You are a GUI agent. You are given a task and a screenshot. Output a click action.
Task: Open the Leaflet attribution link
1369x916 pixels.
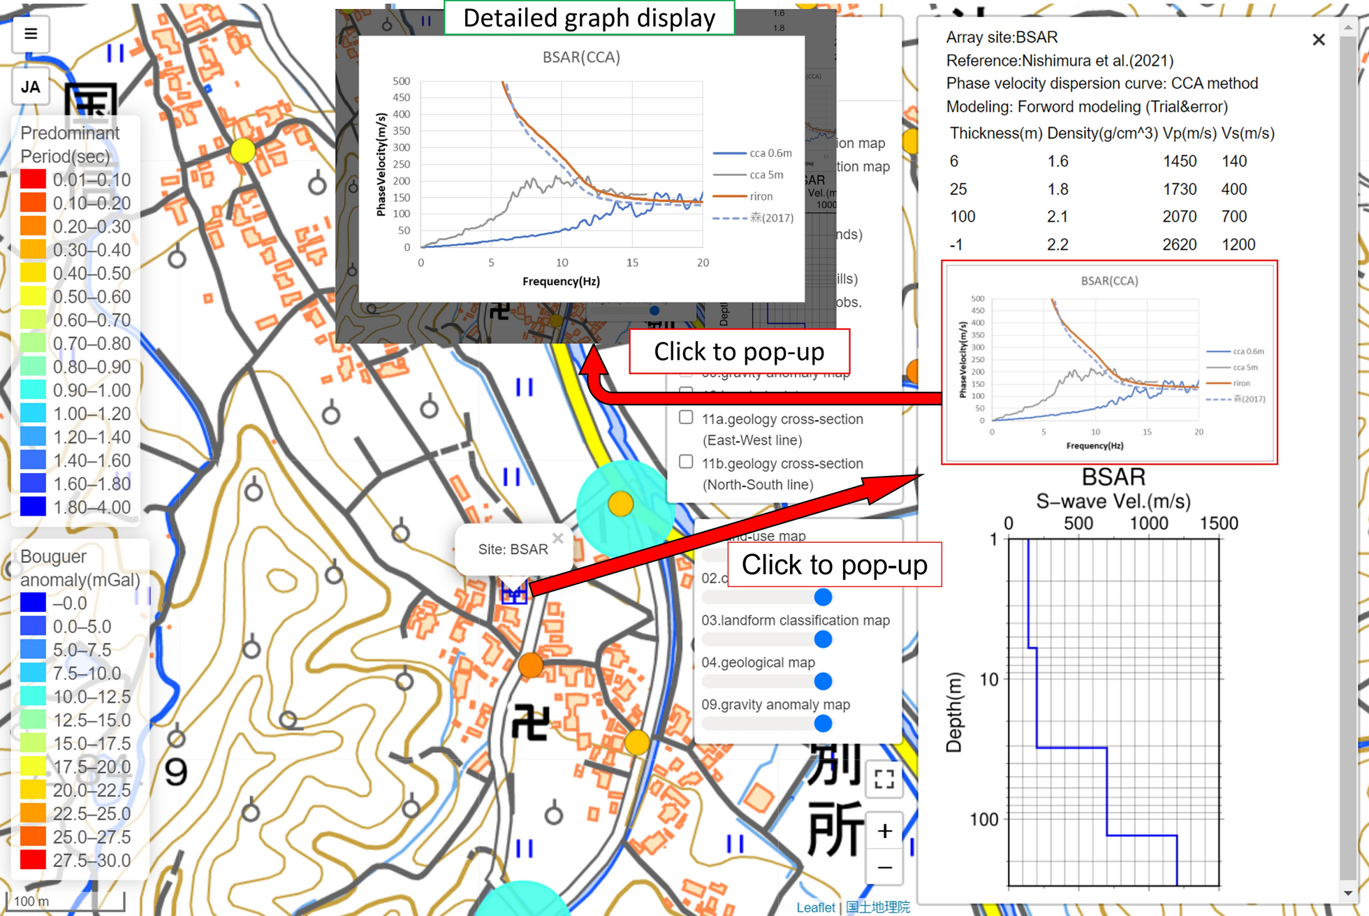point(815,907)
